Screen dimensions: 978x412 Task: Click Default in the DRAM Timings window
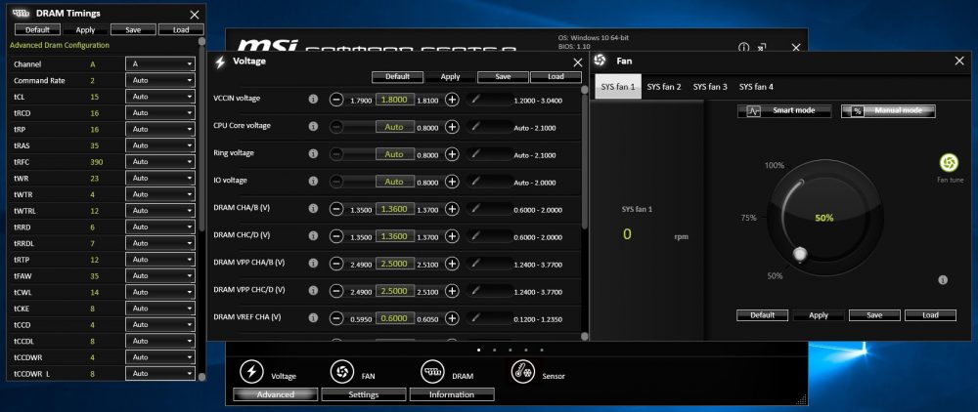click(37, 29)
